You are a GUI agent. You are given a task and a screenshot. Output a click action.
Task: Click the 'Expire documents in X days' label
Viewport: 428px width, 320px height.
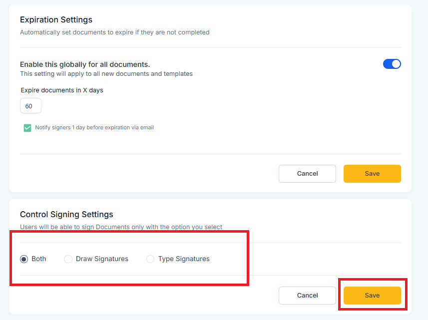coord(62,90)
